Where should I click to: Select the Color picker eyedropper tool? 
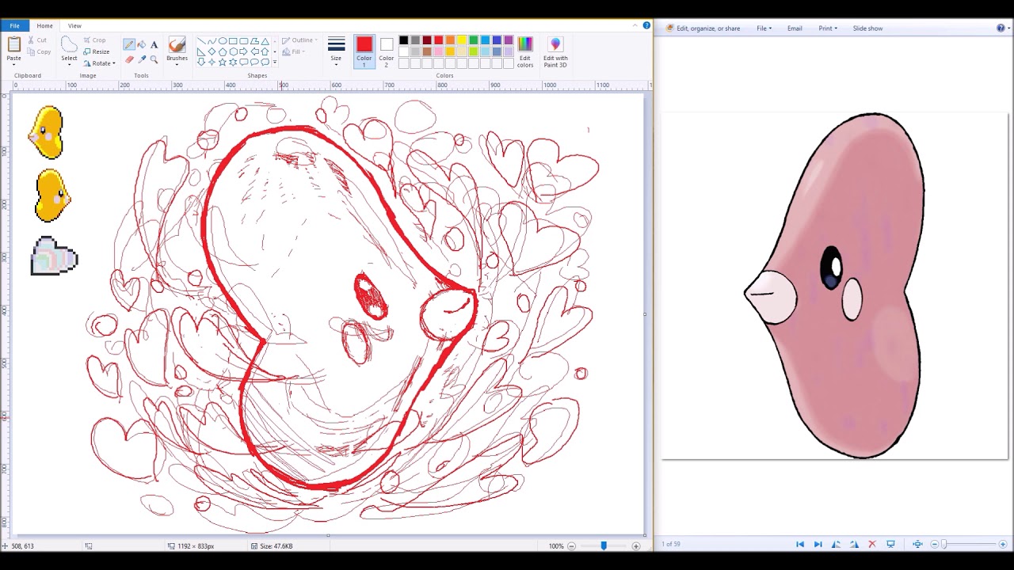coord(142,59)
